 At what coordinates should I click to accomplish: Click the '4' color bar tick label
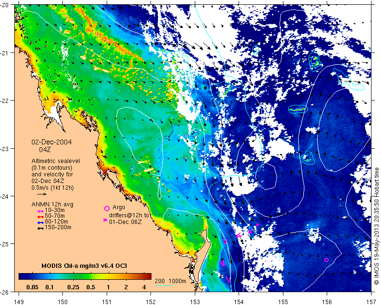tap(144, 287)
